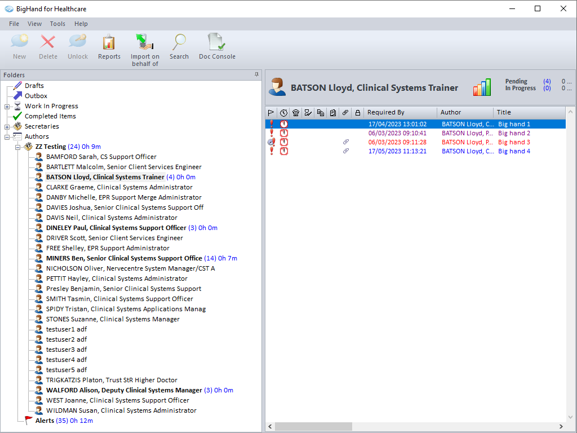The image size is (577, 433).
Task: Sort by the workflow checkmark column header
Action: (x=308, y=113)
